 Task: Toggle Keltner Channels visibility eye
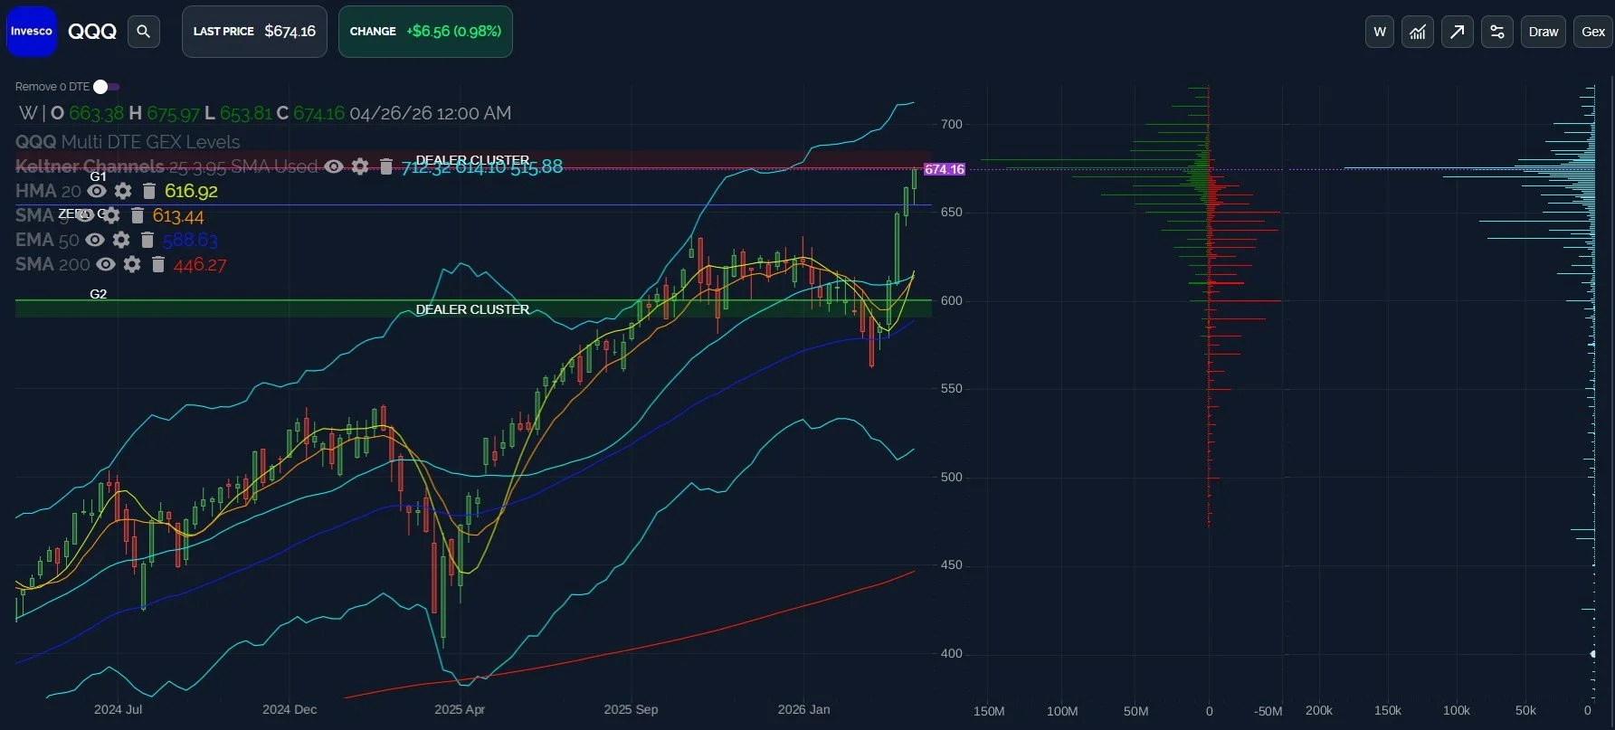[334, 166]
